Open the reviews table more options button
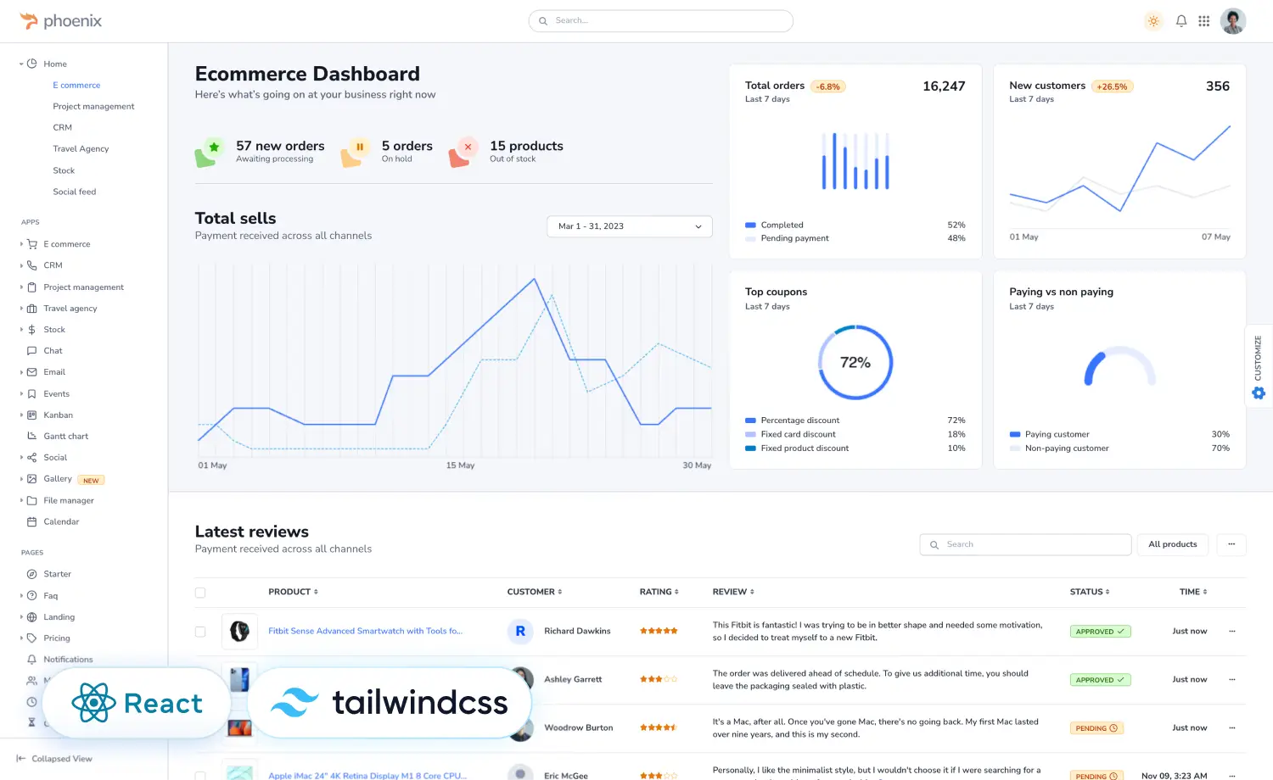 pyautogui.click(x=1231, y=544)
